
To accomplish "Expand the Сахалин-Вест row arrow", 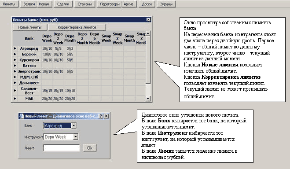I will 15,91.
